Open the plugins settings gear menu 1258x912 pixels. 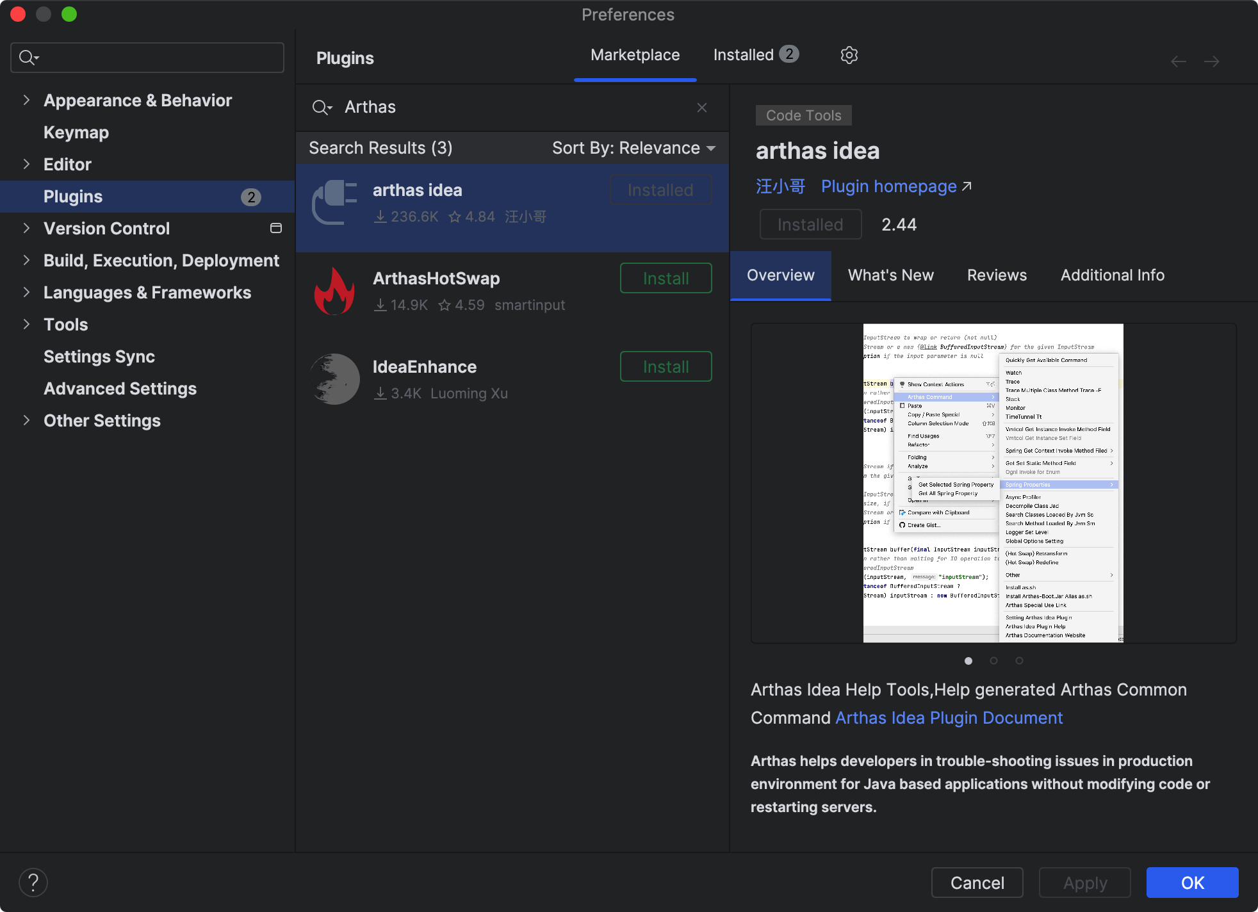click(x=849, y=55)
